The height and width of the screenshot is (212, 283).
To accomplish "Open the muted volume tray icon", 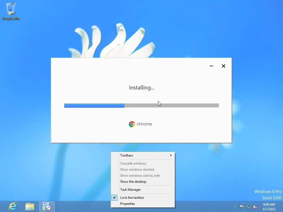I will (x=255, y=207).
